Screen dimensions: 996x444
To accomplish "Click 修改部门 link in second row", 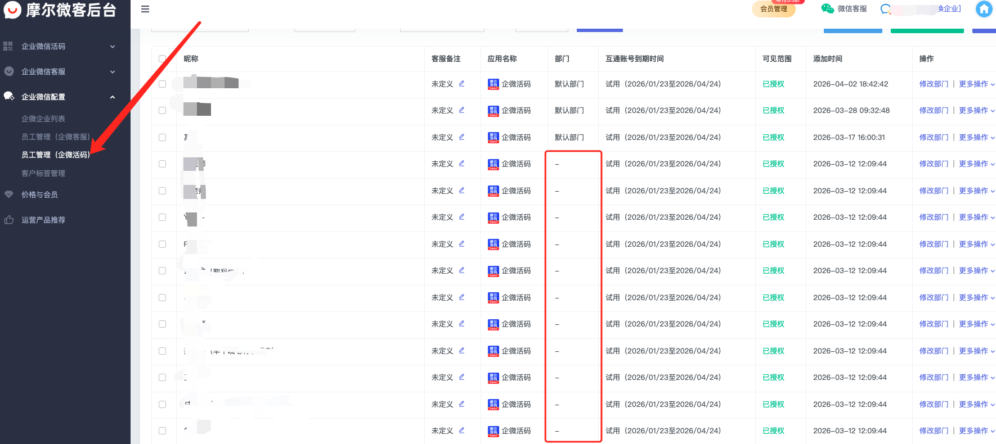I will click(934, 111).
